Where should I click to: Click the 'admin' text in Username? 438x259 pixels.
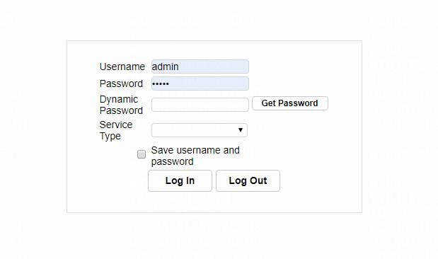(165, 67)
